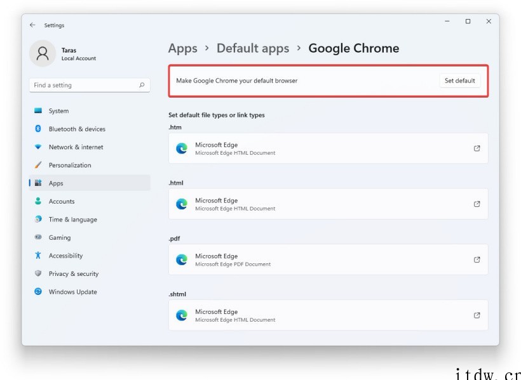Click the Taras user avatar icon
This screenshot has height=380, width=521.
43,53
